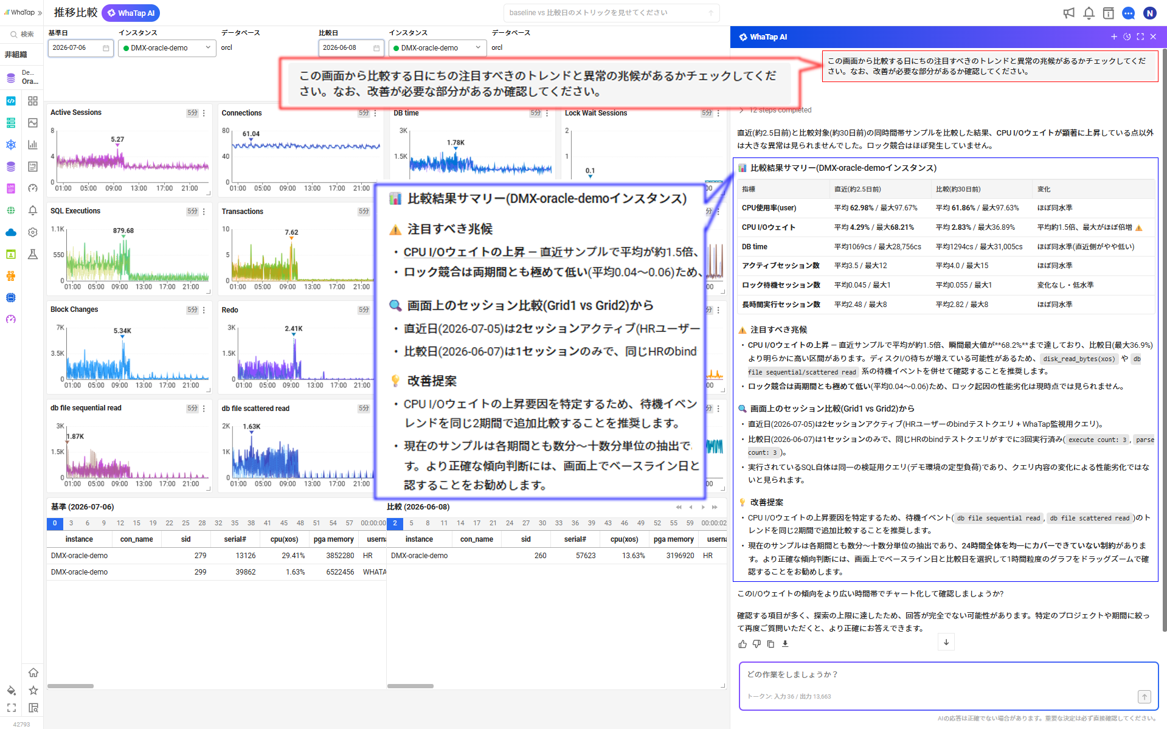Click the baseline table horizontal scrollbar
This screenshot has height=729, width=1167.
pos(71,686)
